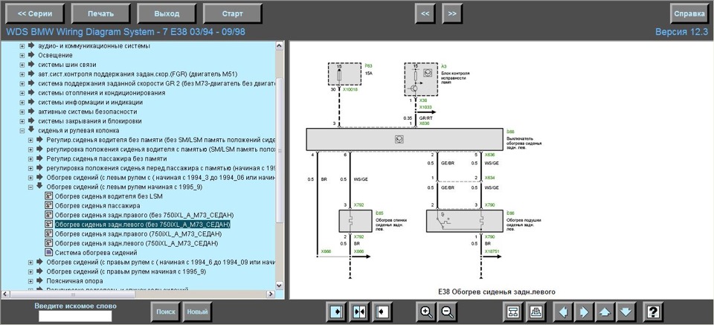Collapse сиденья и рулевая колонка node
714x325 pixels.
tap(22, 131)
